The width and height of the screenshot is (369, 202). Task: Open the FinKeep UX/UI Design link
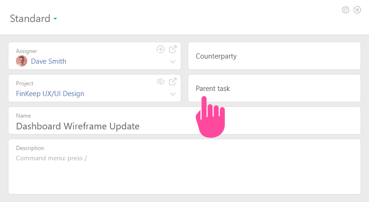(50, 93)
